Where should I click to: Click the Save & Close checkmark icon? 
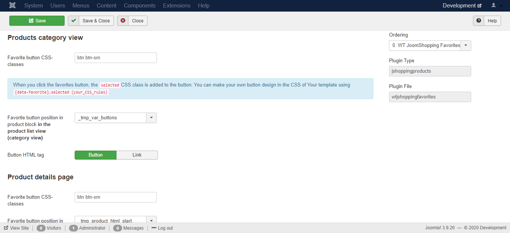(74, 21)
